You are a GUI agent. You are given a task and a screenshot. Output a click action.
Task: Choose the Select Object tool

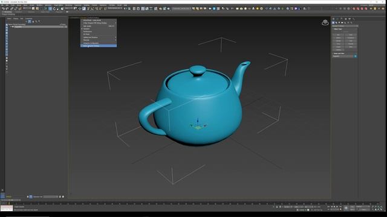click(33, 8)
